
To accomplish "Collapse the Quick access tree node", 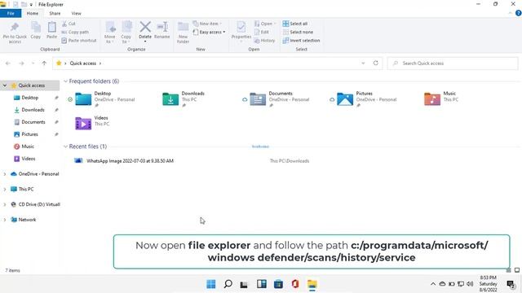I will pos(5,85).
